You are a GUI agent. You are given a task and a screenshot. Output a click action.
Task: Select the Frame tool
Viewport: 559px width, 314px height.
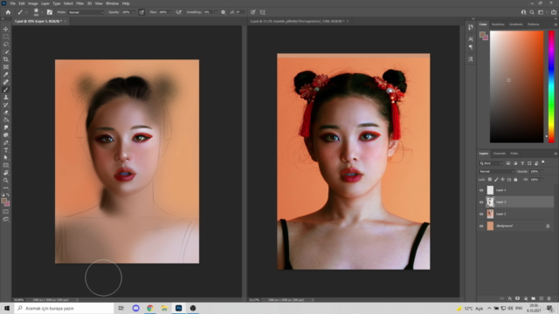[x=6, y=67]
